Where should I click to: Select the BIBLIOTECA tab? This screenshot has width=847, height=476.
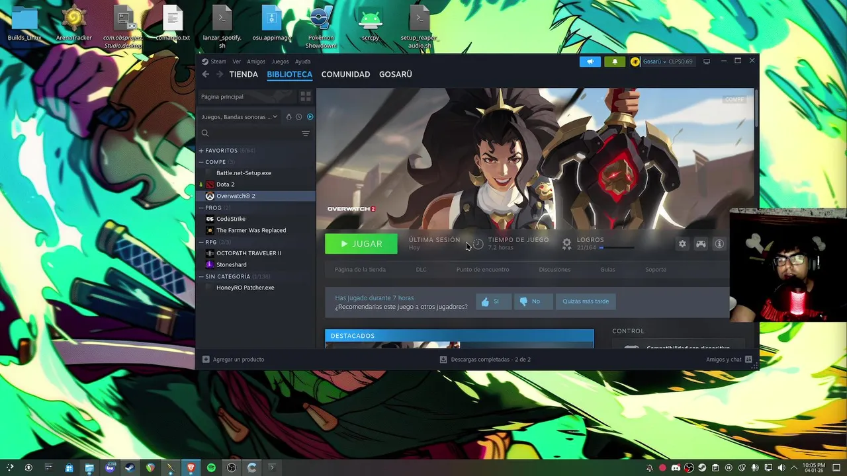(x=289, y=74)
